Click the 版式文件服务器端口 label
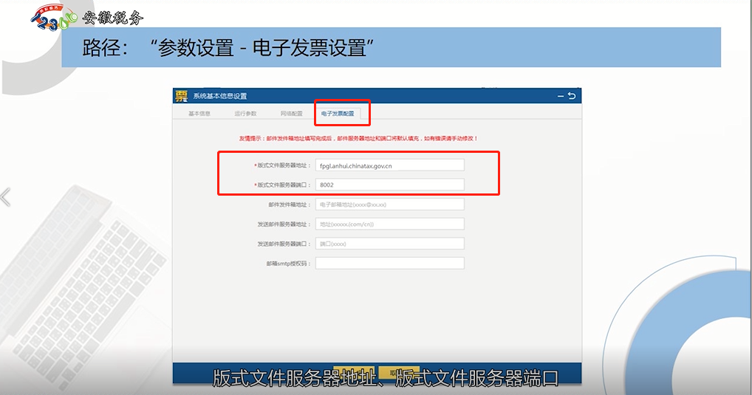The height and width of the screenshot is (395, 752). pyautogui.click(x=282, y=185)
